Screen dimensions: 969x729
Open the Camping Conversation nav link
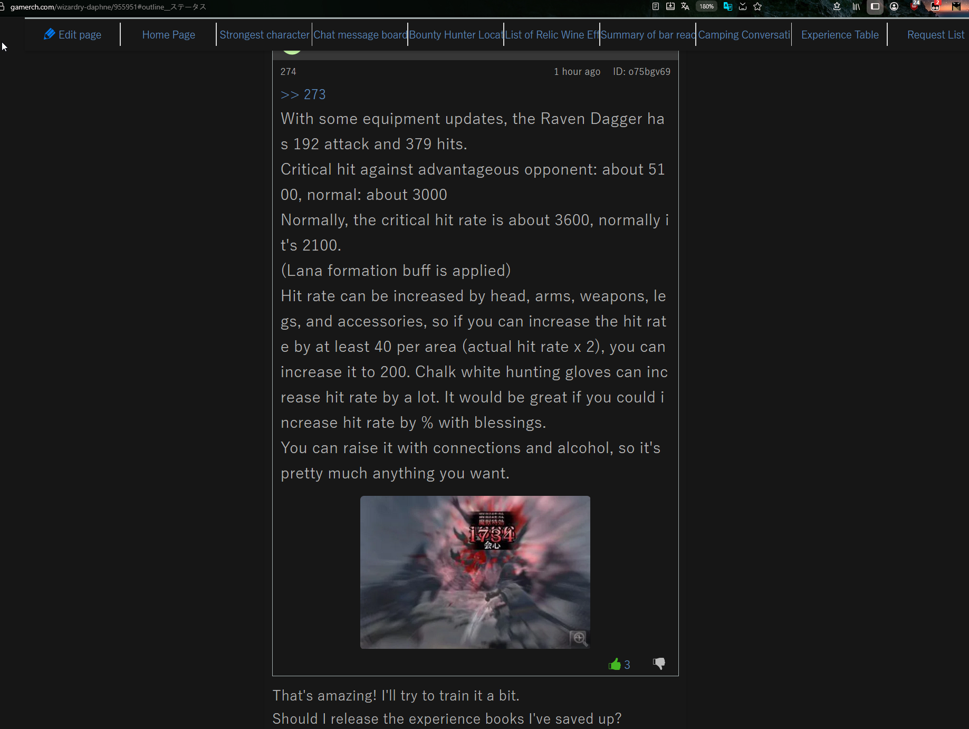pos(744,35)
